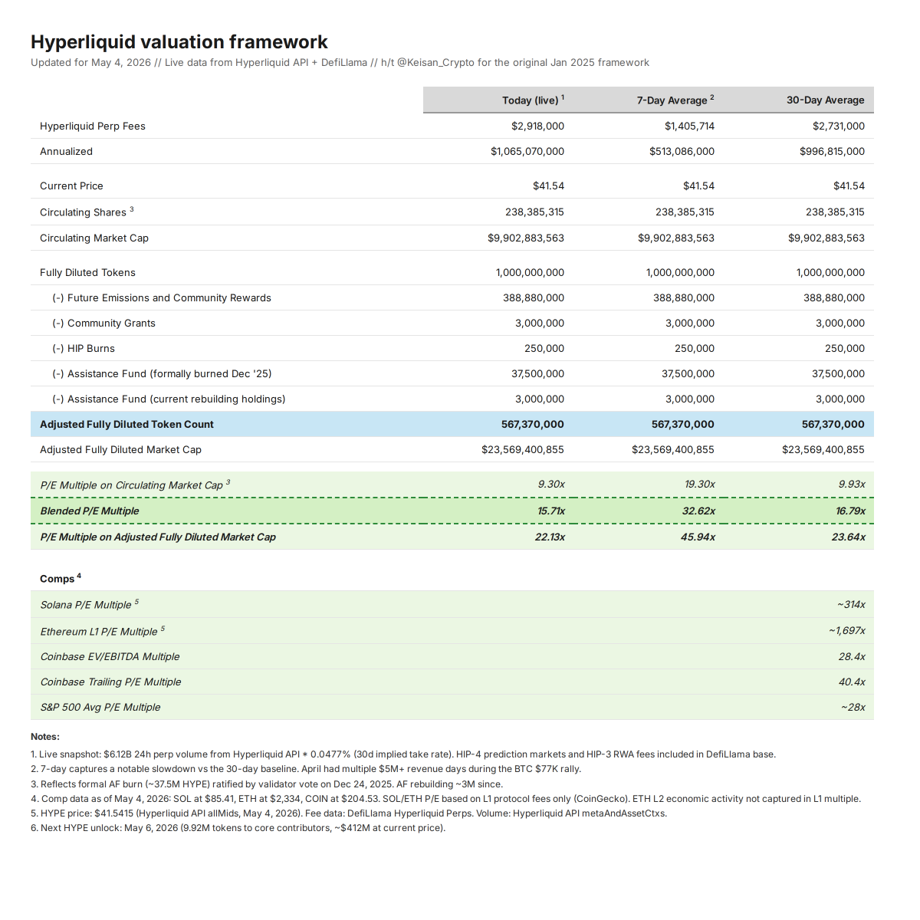
Task: Click the 567,370,000 value under 30-Day Average
Action: 833,424
